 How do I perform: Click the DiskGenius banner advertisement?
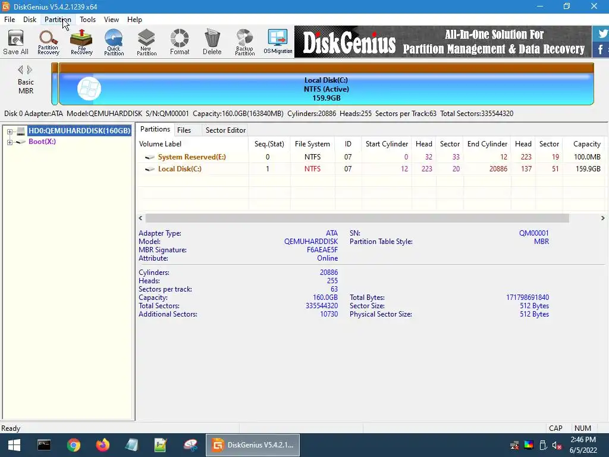click(x=442, y=42)
